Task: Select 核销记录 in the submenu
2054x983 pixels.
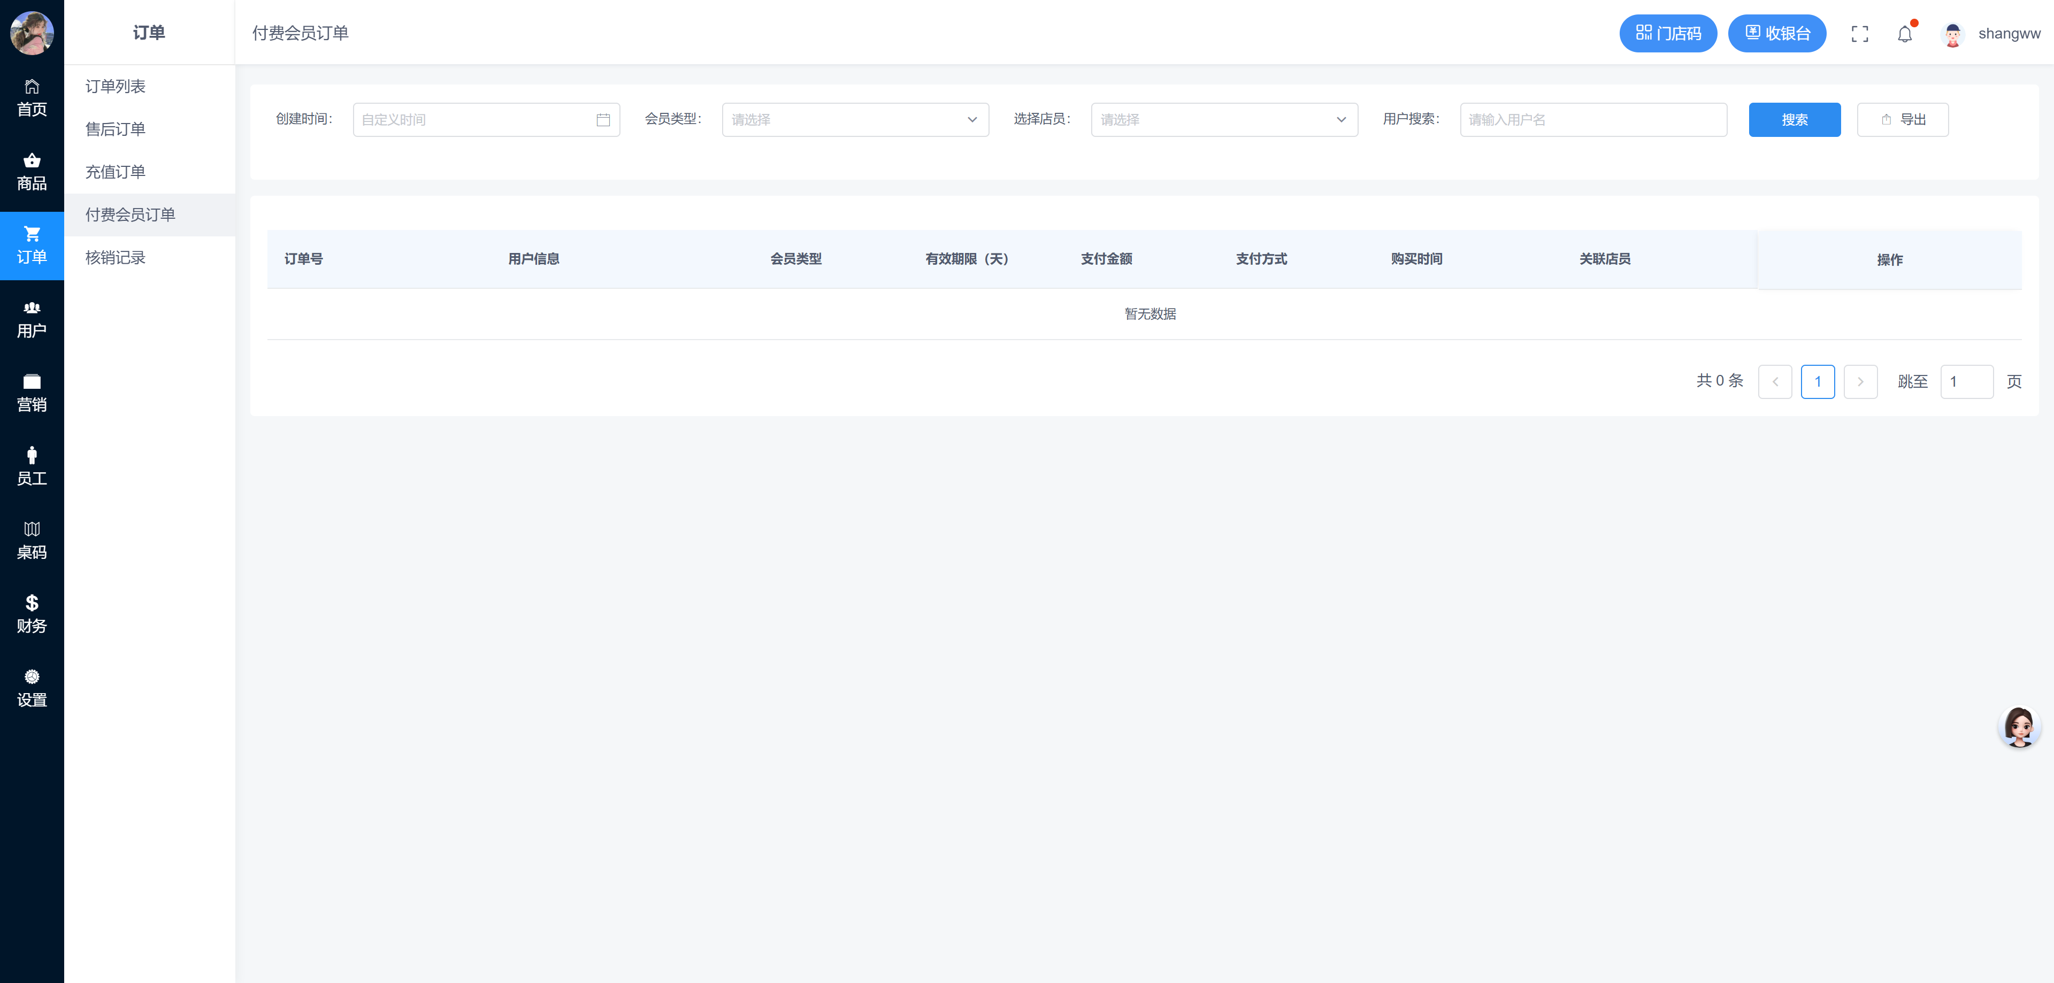Action: click(116, 257)
